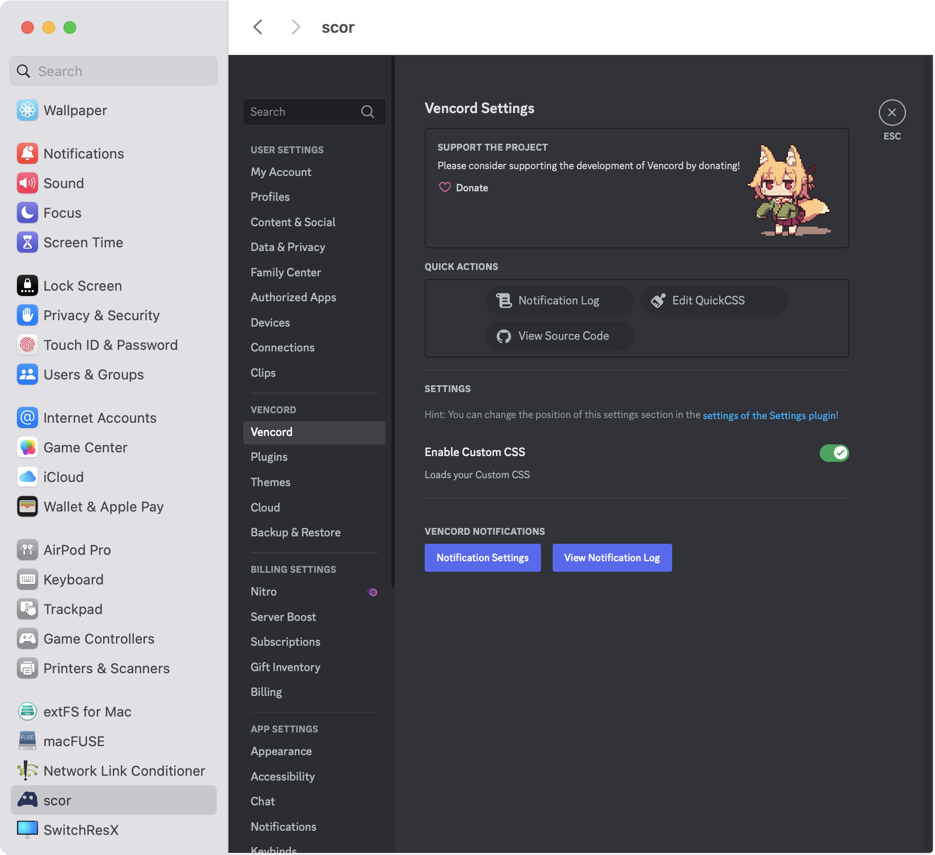Select the Devices tab

point(314,323)
